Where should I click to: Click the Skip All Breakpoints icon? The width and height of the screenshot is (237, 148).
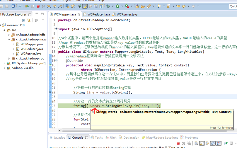[20, 6]
